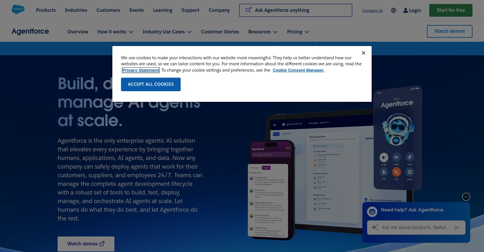Click the Login user icon

406,10
